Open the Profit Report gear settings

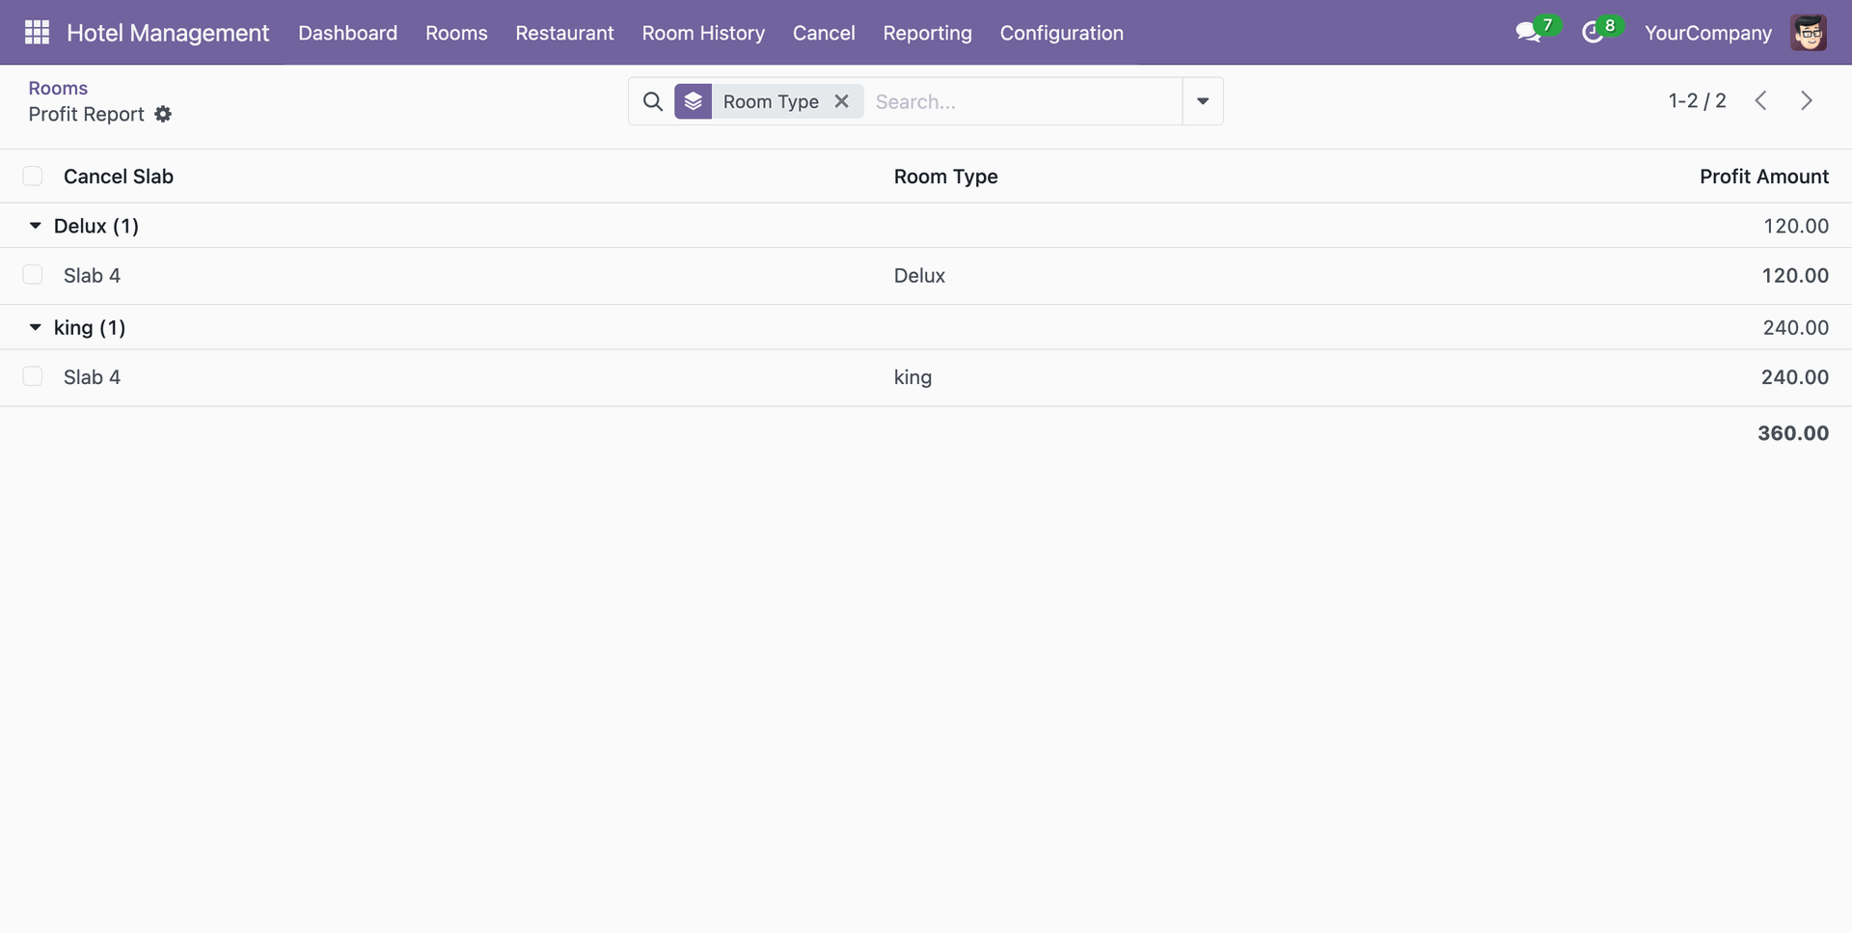click(163, 114)
